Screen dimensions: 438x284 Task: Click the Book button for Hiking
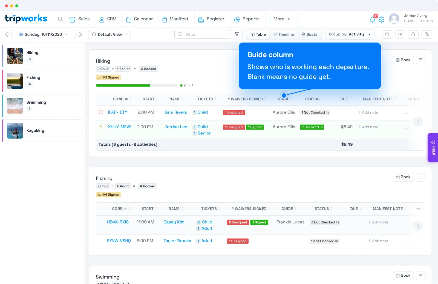point(403,60)
